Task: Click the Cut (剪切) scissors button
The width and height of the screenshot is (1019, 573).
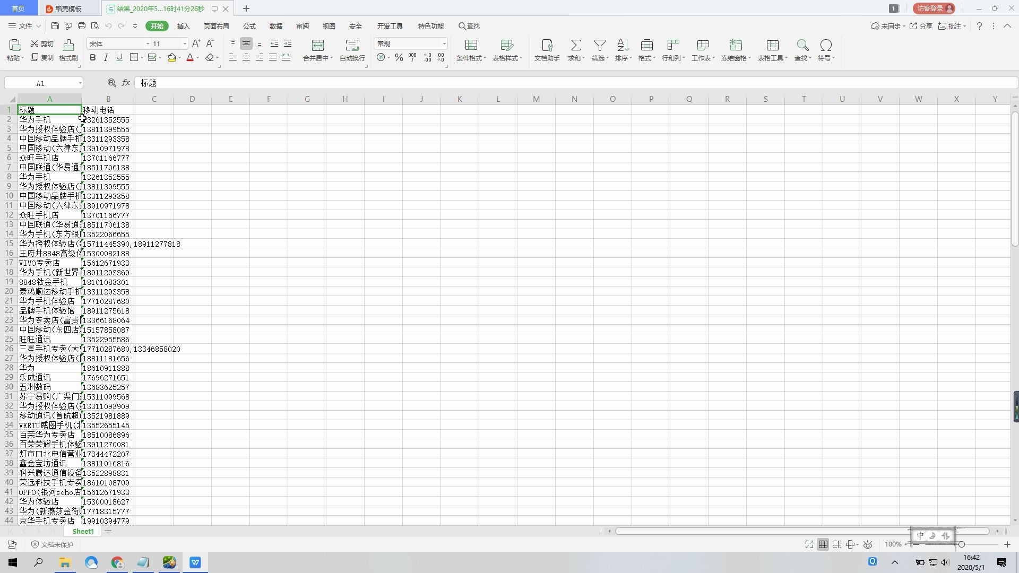Action: (42, 44)
